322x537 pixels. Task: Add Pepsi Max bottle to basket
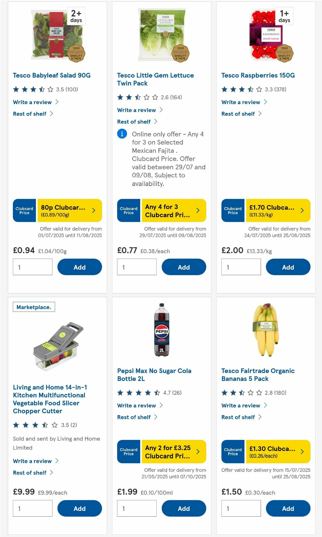(x=184, y=508)
